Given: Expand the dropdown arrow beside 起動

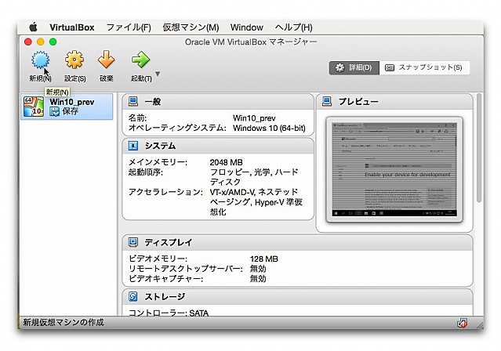Looking at the screenshot, I should coord(158,75).
